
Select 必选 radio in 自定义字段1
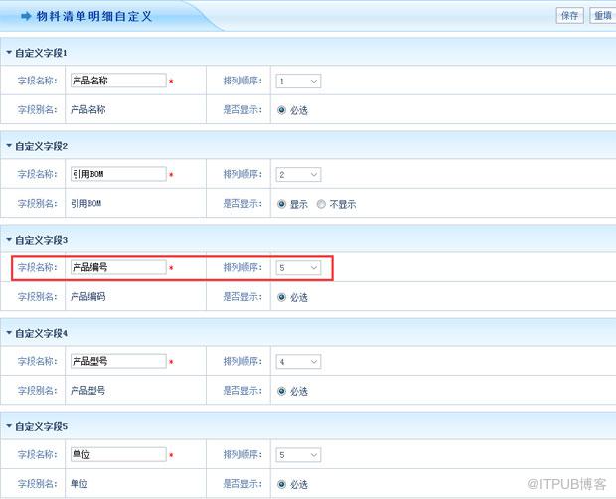click(281, 110)
